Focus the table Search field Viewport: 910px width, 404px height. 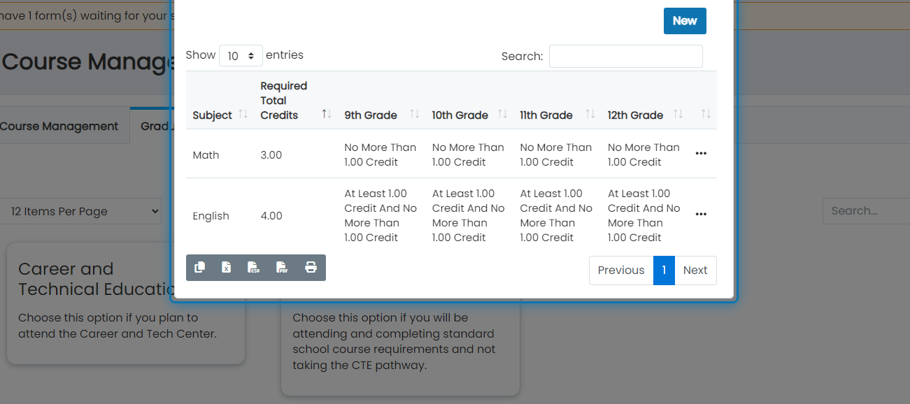pyautogui.click(x=626, y=57)
